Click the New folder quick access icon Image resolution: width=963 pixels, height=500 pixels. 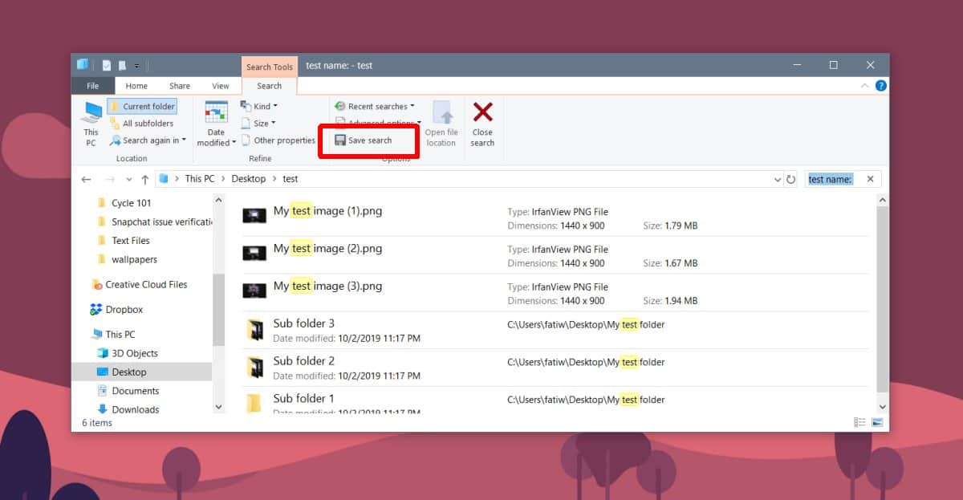(122, 66)
